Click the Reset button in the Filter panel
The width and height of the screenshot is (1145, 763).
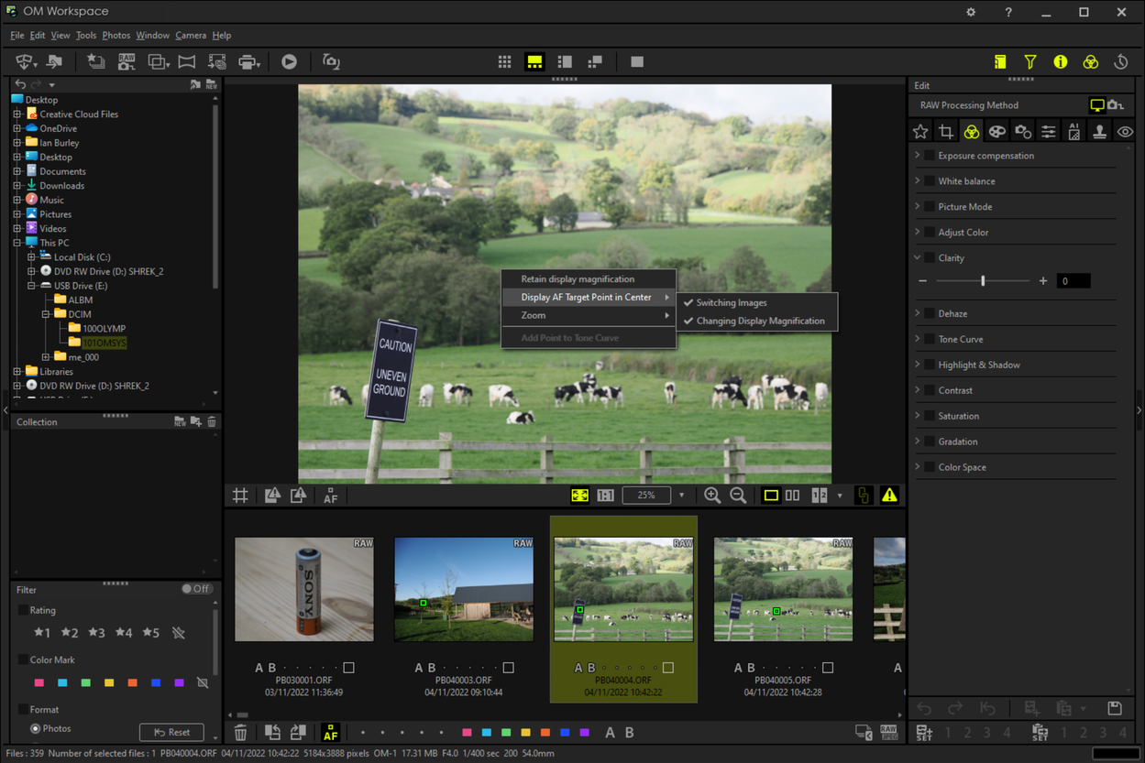pyautogui.click(x=171, y=732)
